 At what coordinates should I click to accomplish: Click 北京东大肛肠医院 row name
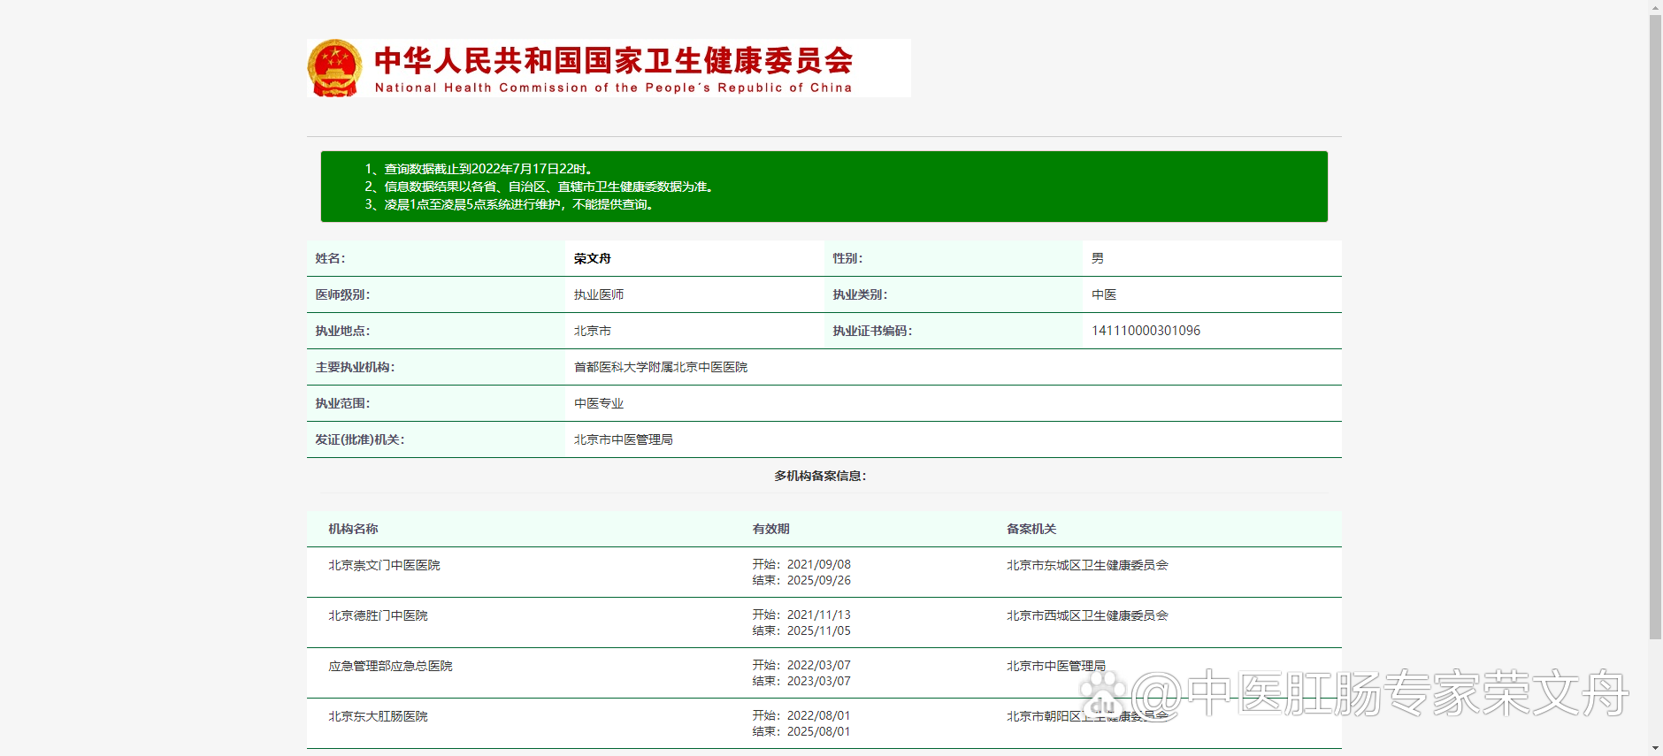tap(378, 716)
